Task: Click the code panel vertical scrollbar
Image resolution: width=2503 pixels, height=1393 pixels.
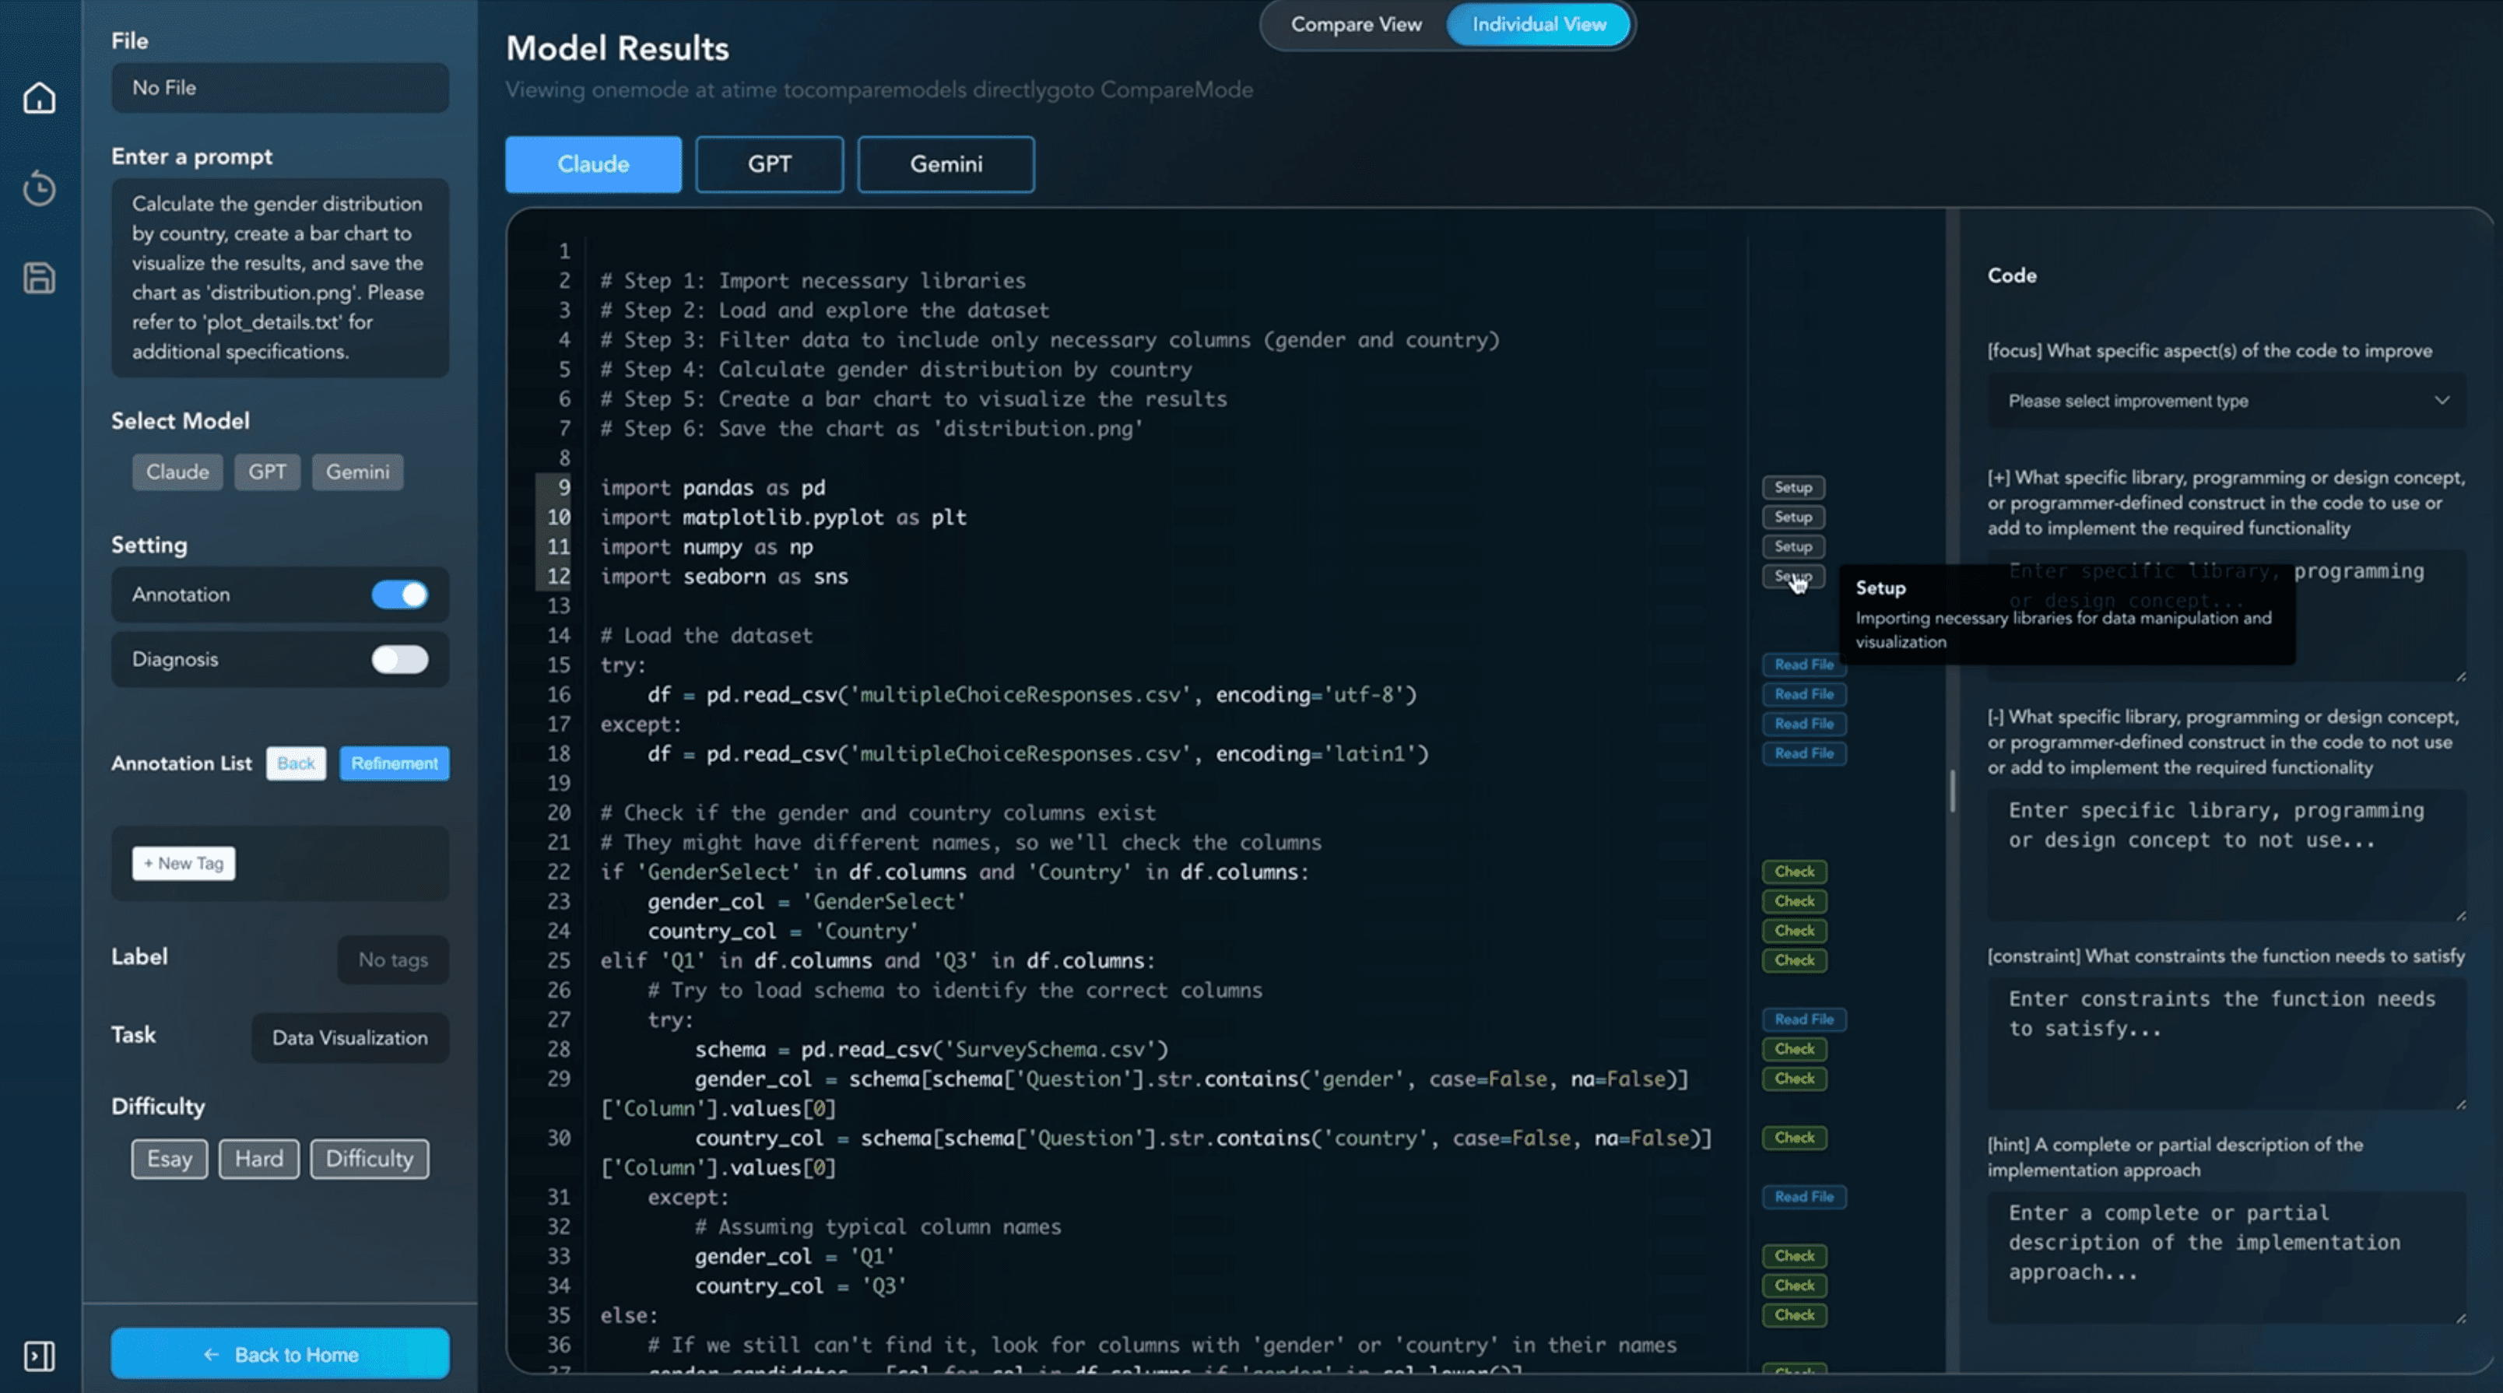Action: [1952, 791]
